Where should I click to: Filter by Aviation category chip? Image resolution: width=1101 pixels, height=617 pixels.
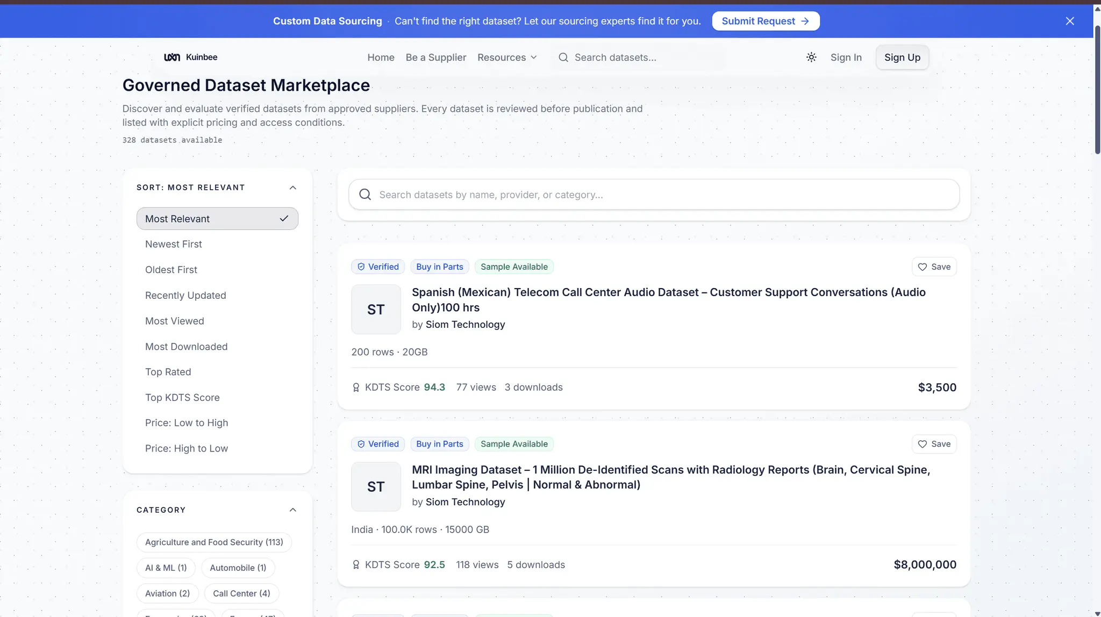coord(167,593)
